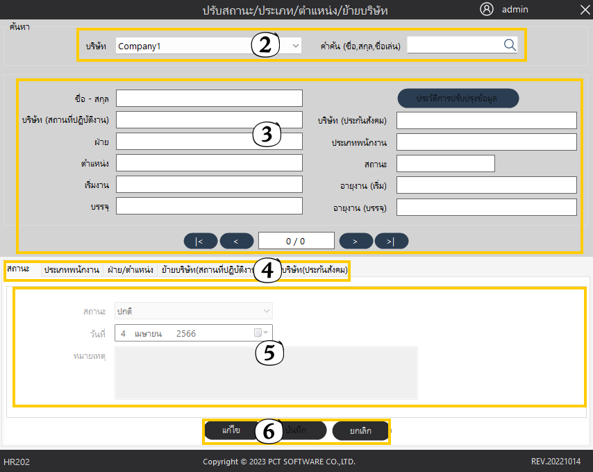This screenshot has height=472, width=593.
Task: Go to next record with > button
Action: point(356,241)
